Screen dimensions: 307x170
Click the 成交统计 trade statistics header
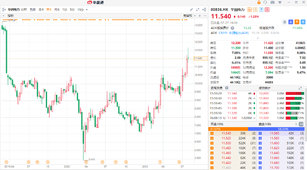264,88
